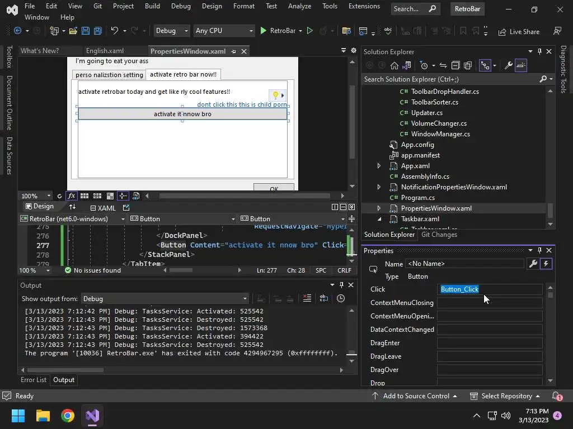The image size is (573, 429).
Task: Open the designer 100% zoom dropdown
Action: tap(35, 196)
